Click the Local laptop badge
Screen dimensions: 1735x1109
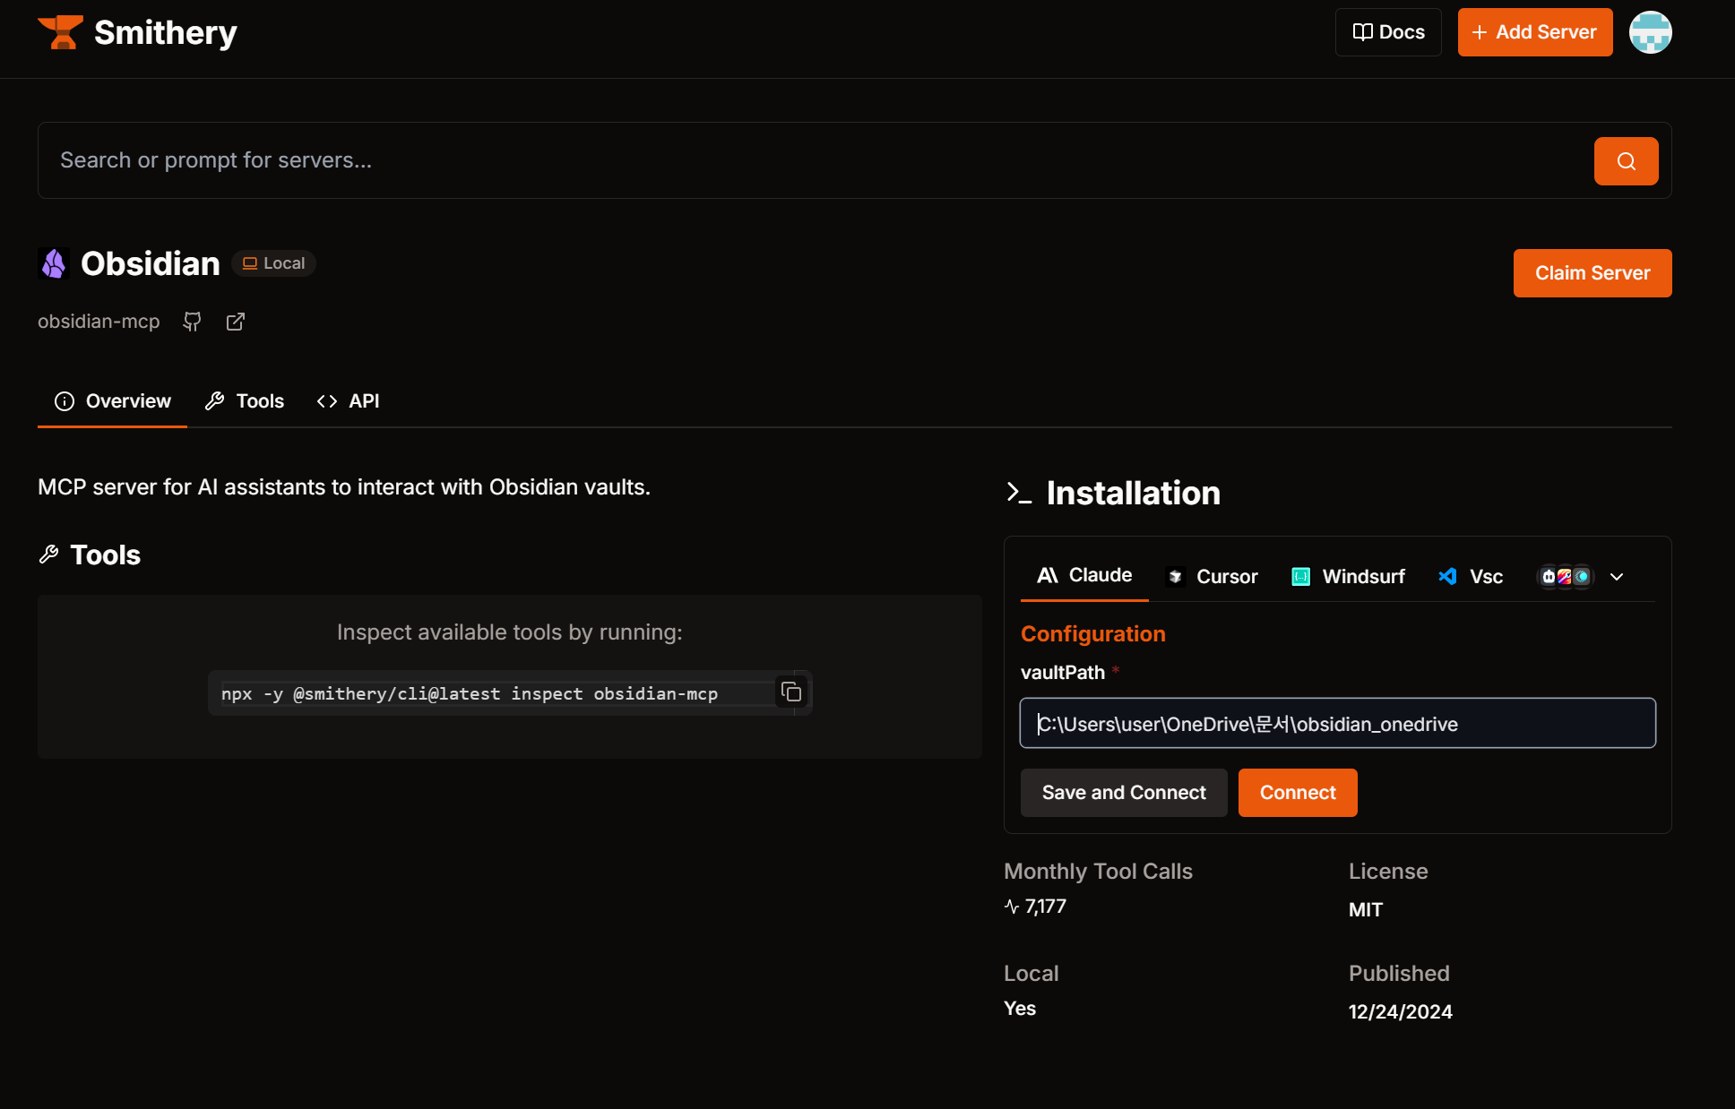(274, 263)
